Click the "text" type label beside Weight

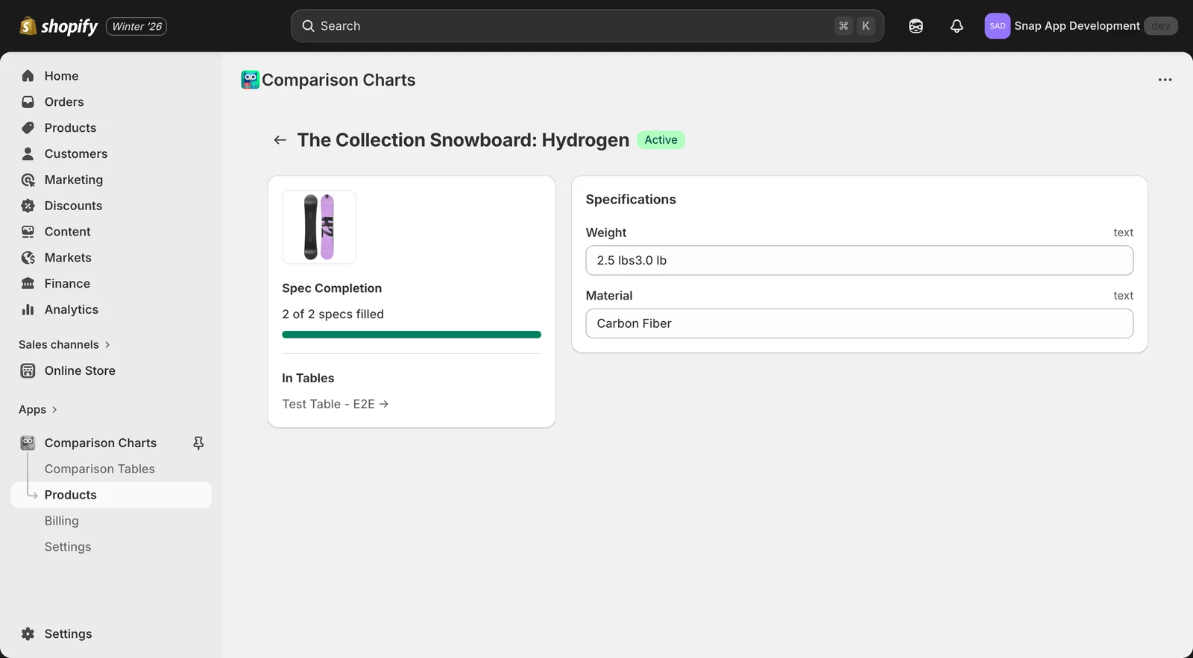(1123, 232)
